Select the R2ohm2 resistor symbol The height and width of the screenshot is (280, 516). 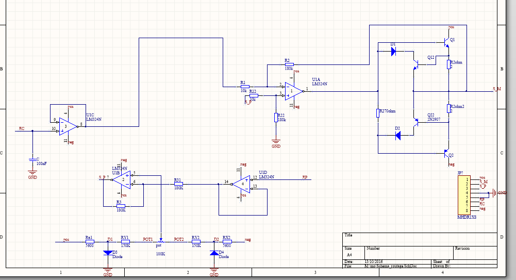tap(448, 109)
